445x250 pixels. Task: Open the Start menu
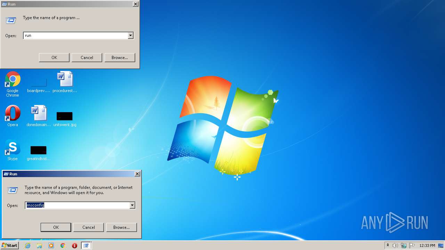point(9,245)
